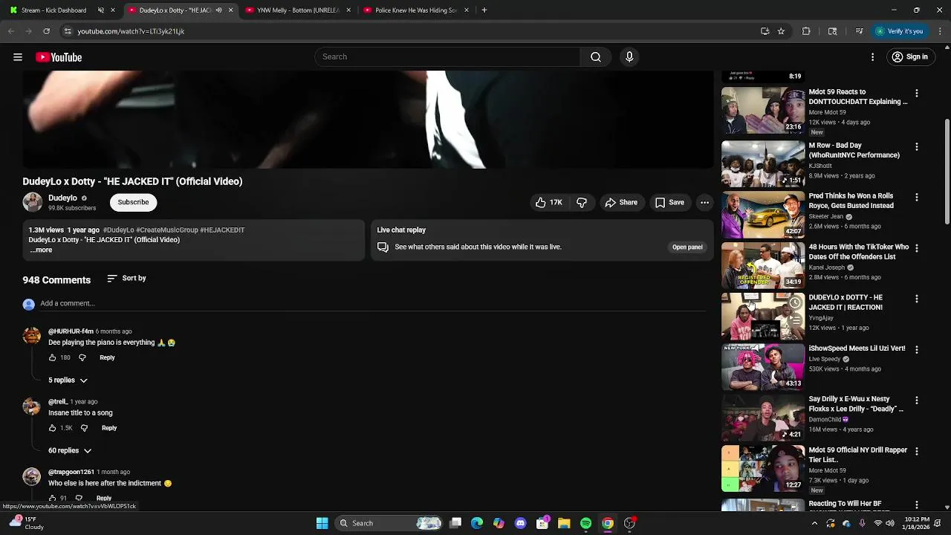Click the search magnifier button
Viewport: 951px width, 535px height.
click(x=595, y=57)
